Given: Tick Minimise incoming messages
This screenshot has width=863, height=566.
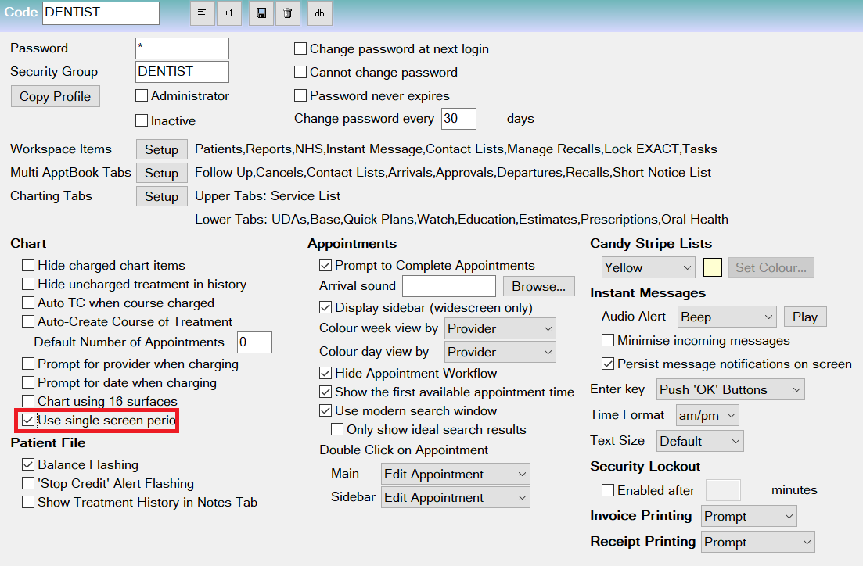Looking at the screenshot, I should (608, 341).
